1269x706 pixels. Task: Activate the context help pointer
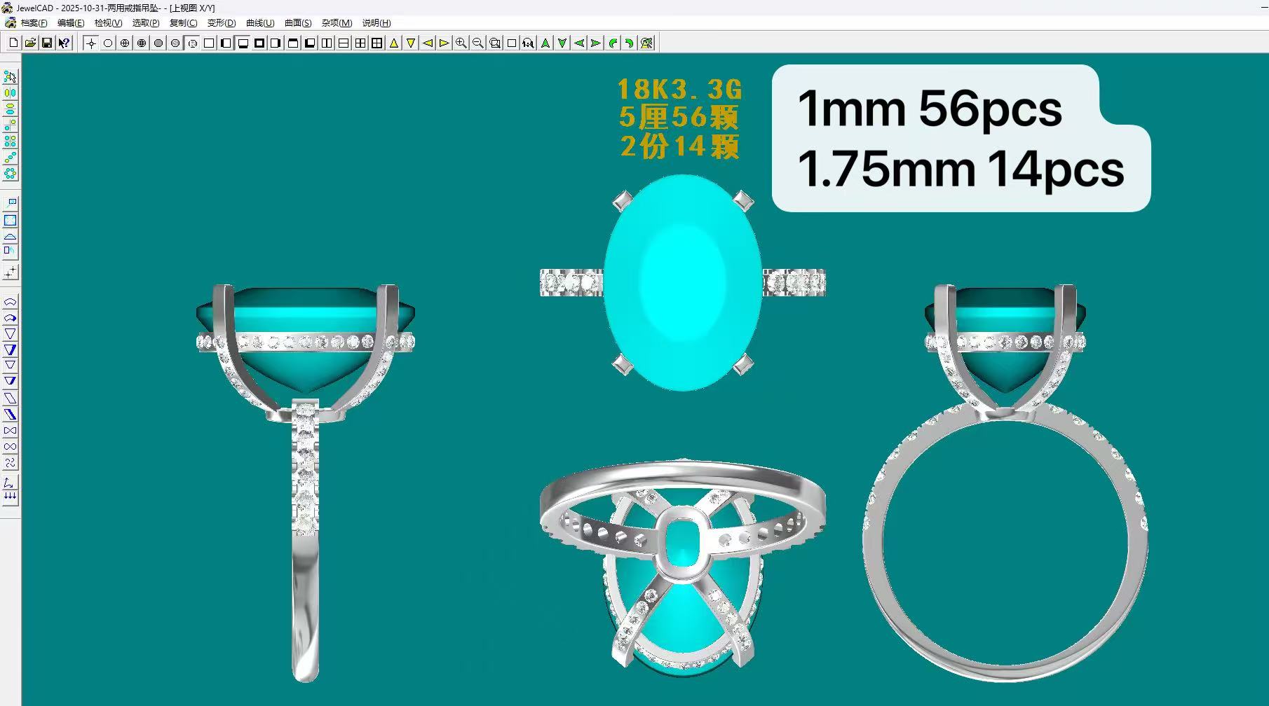click(65, 43)
